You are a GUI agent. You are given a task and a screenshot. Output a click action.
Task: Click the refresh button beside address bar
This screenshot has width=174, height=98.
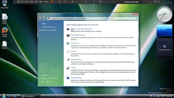(x=105, y=19)
